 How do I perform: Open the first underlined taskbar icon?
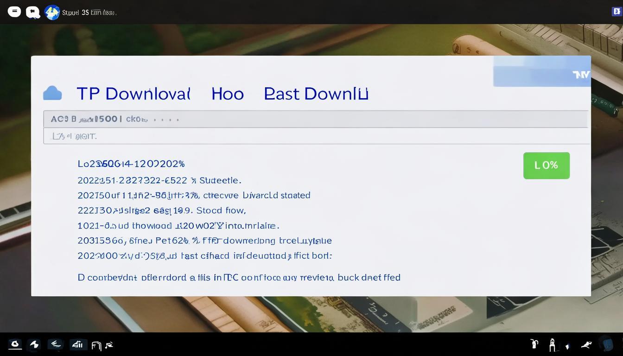15,344
